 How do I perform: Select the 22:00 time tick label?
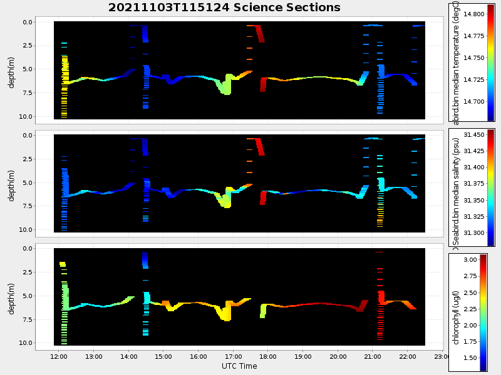[408, 356]
